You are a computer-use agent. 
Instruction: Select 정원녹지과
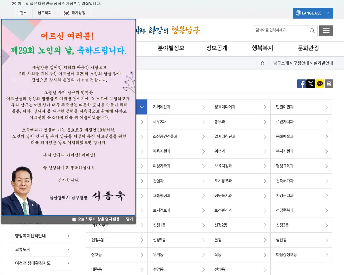240,196
